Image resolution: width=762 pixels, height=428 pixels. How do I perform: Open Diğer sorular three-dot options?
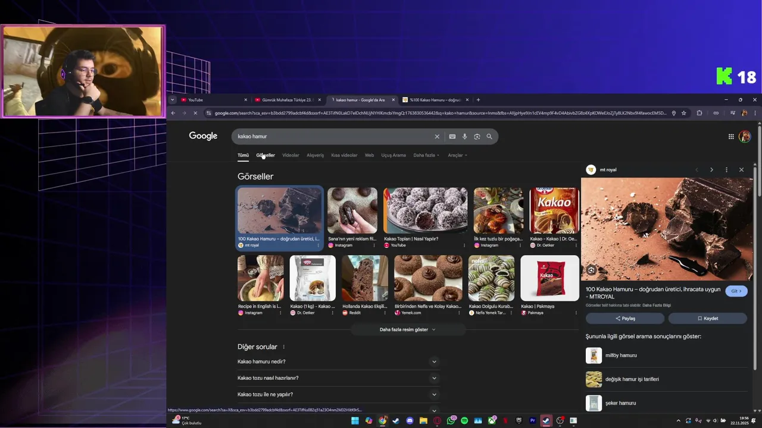[283, 347]
